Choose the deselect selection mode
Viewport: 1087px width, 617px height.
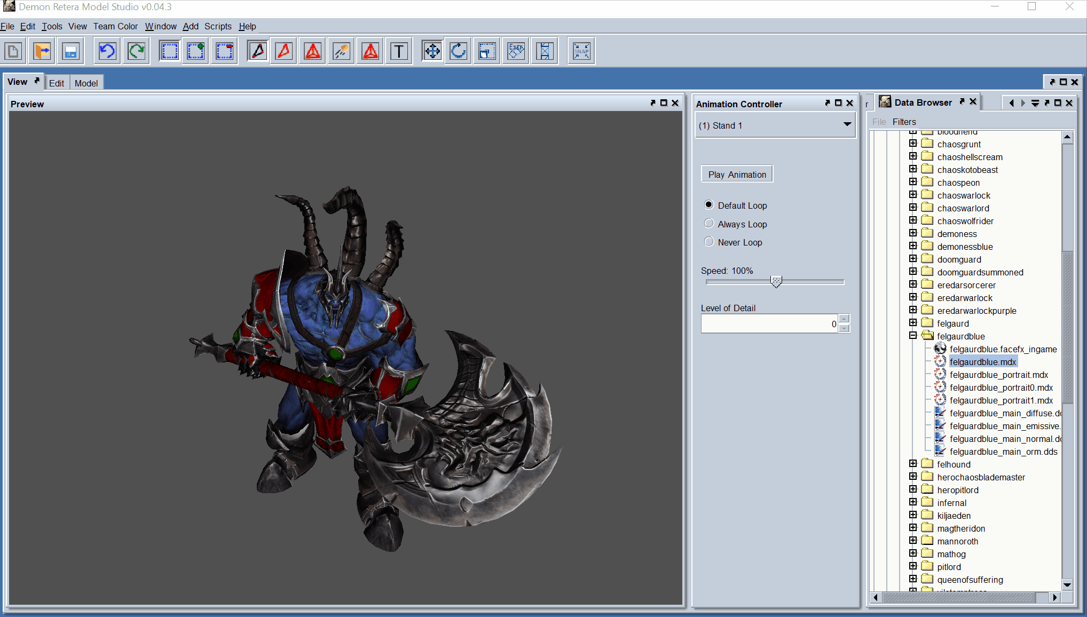click(224, 51)
